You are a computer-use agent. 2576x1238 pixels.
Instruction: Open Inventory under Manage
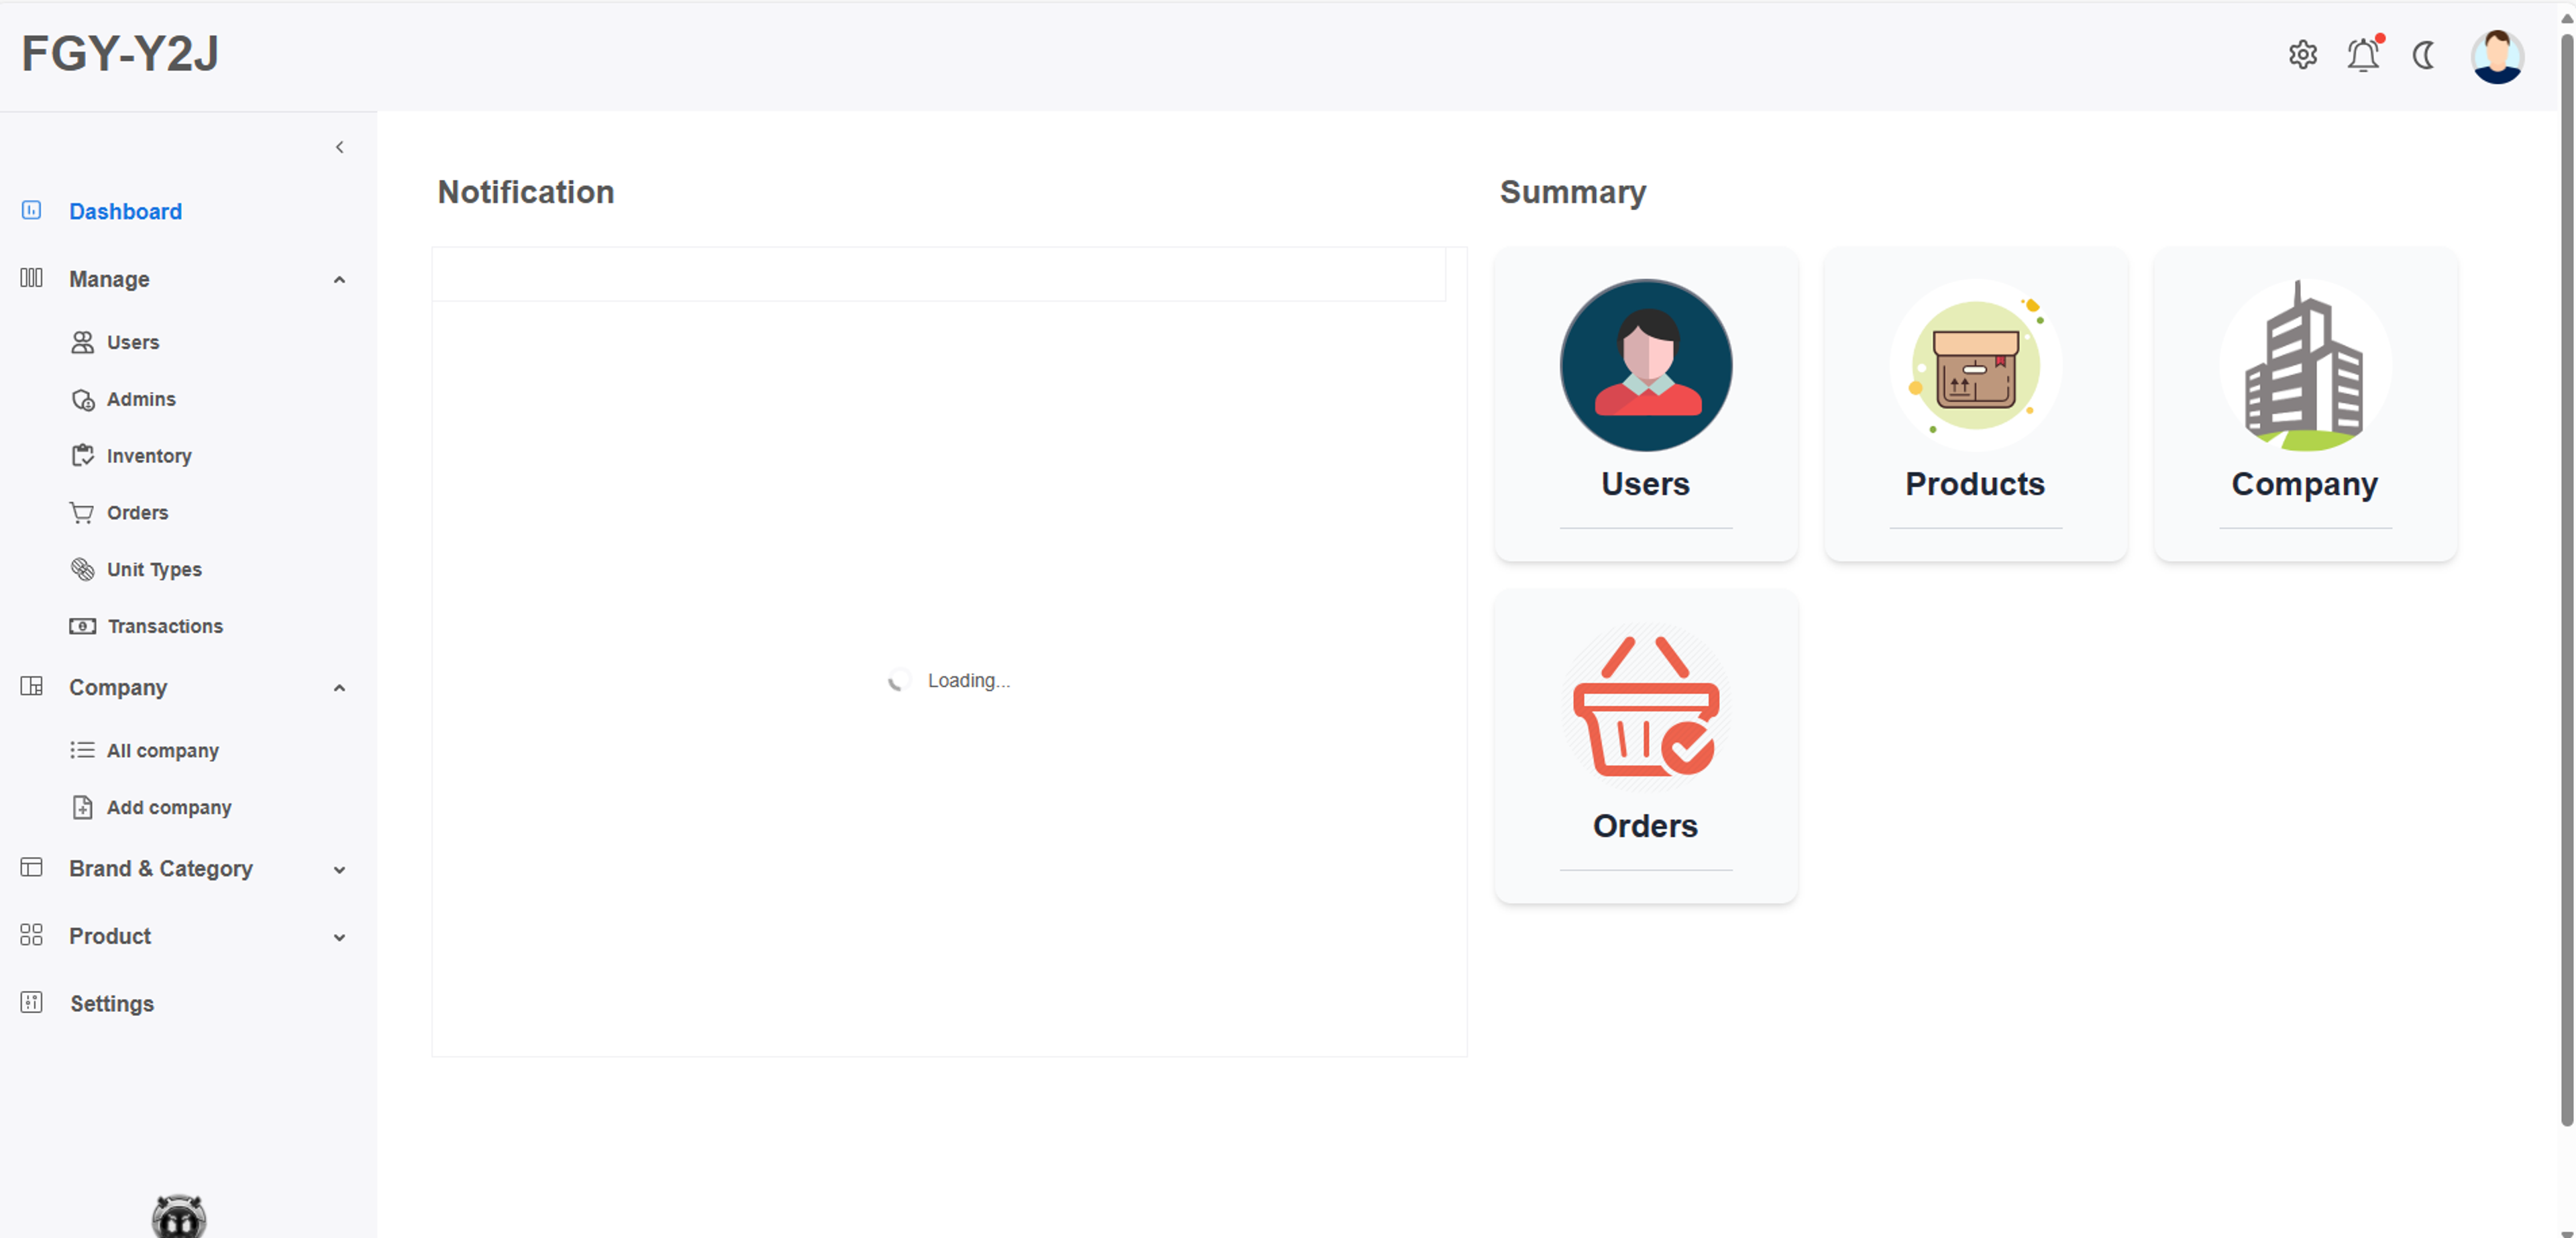(x=149, y=456)
